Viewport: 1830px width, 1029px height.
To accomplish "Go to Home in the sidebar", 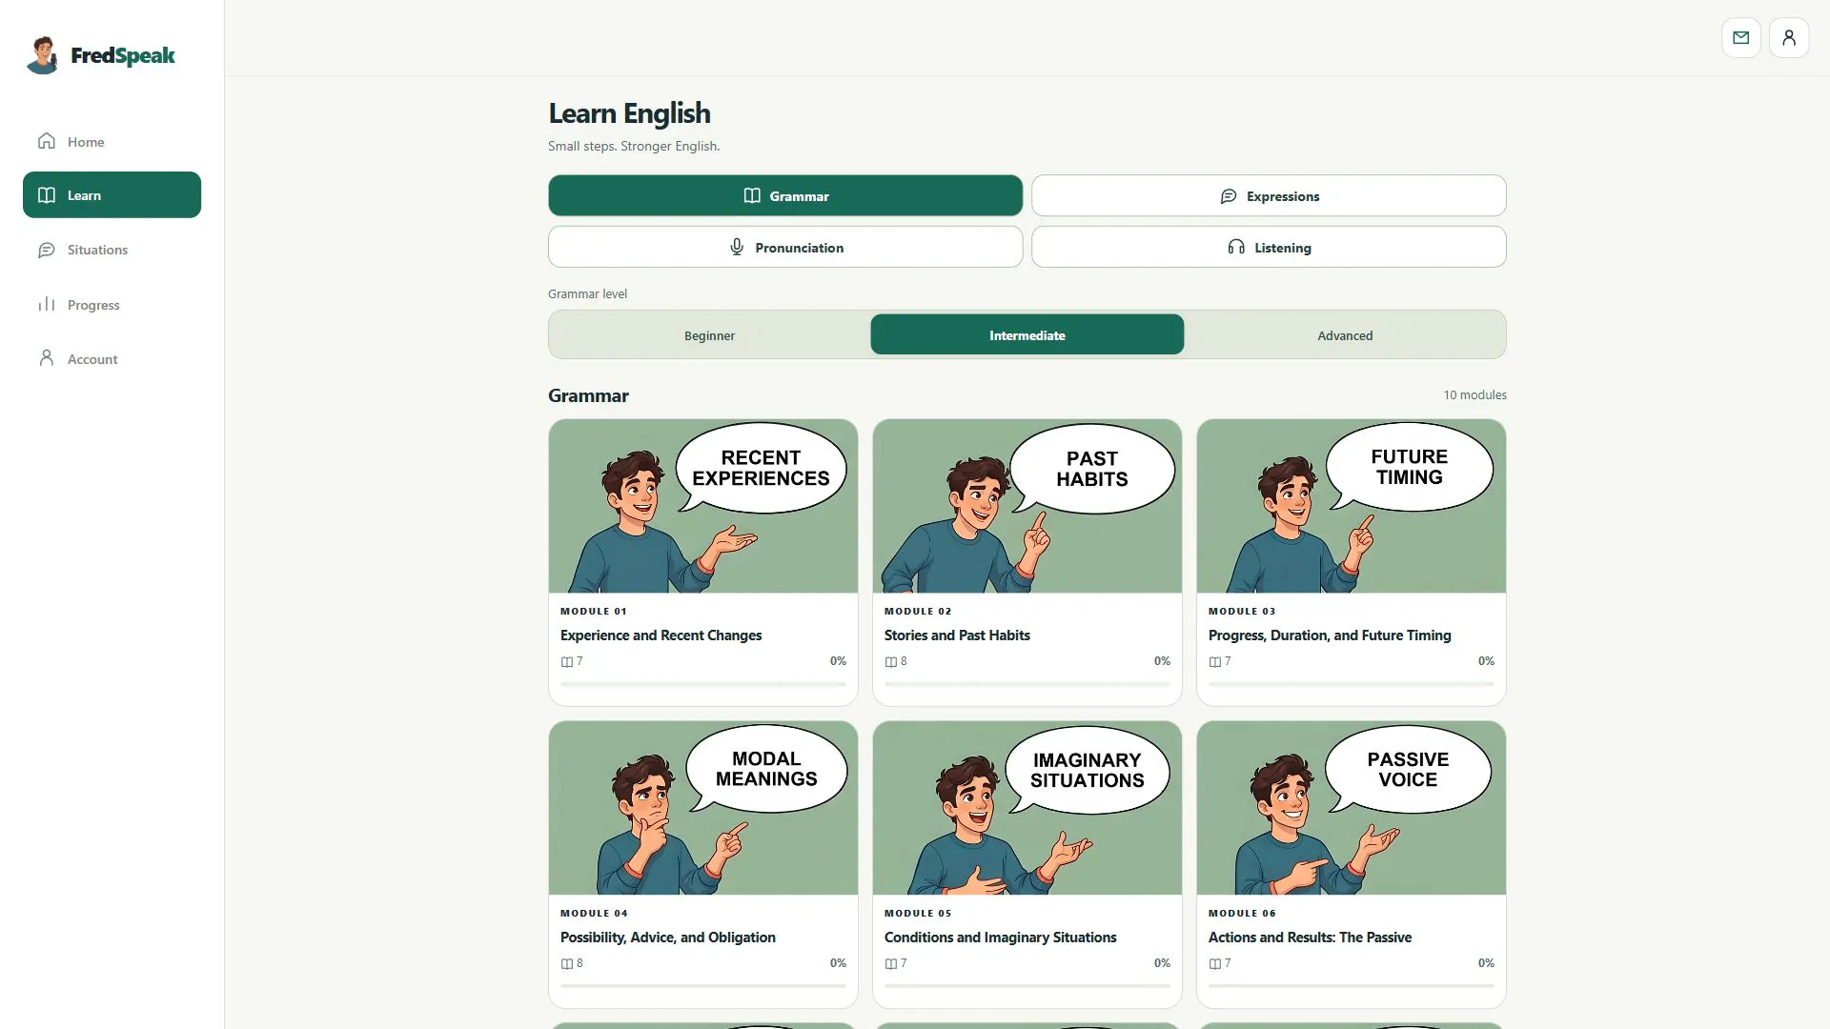I will click(112, 141).
